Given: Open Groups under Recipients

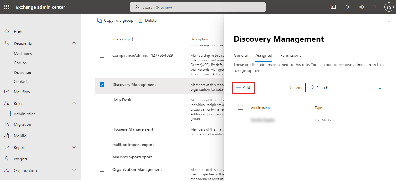Looking at the screenshot, I should [20, 63].
